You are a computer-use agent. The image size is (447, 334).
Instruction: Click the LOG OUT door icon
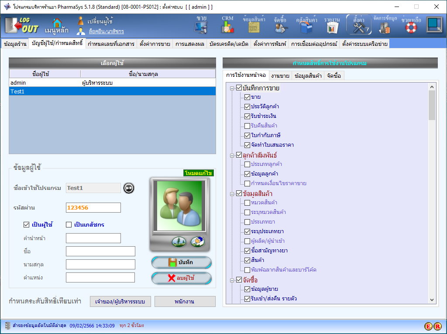[22, 25]
